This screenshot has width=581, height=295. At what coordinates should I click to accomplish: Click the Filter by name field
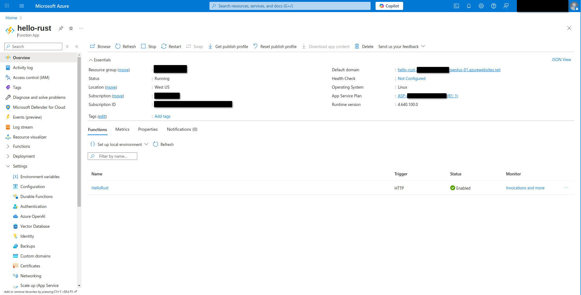[112, 156]
